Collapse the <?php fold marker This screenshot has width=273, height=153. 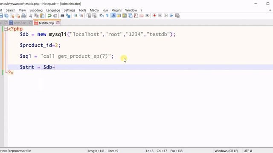(6, 29)
